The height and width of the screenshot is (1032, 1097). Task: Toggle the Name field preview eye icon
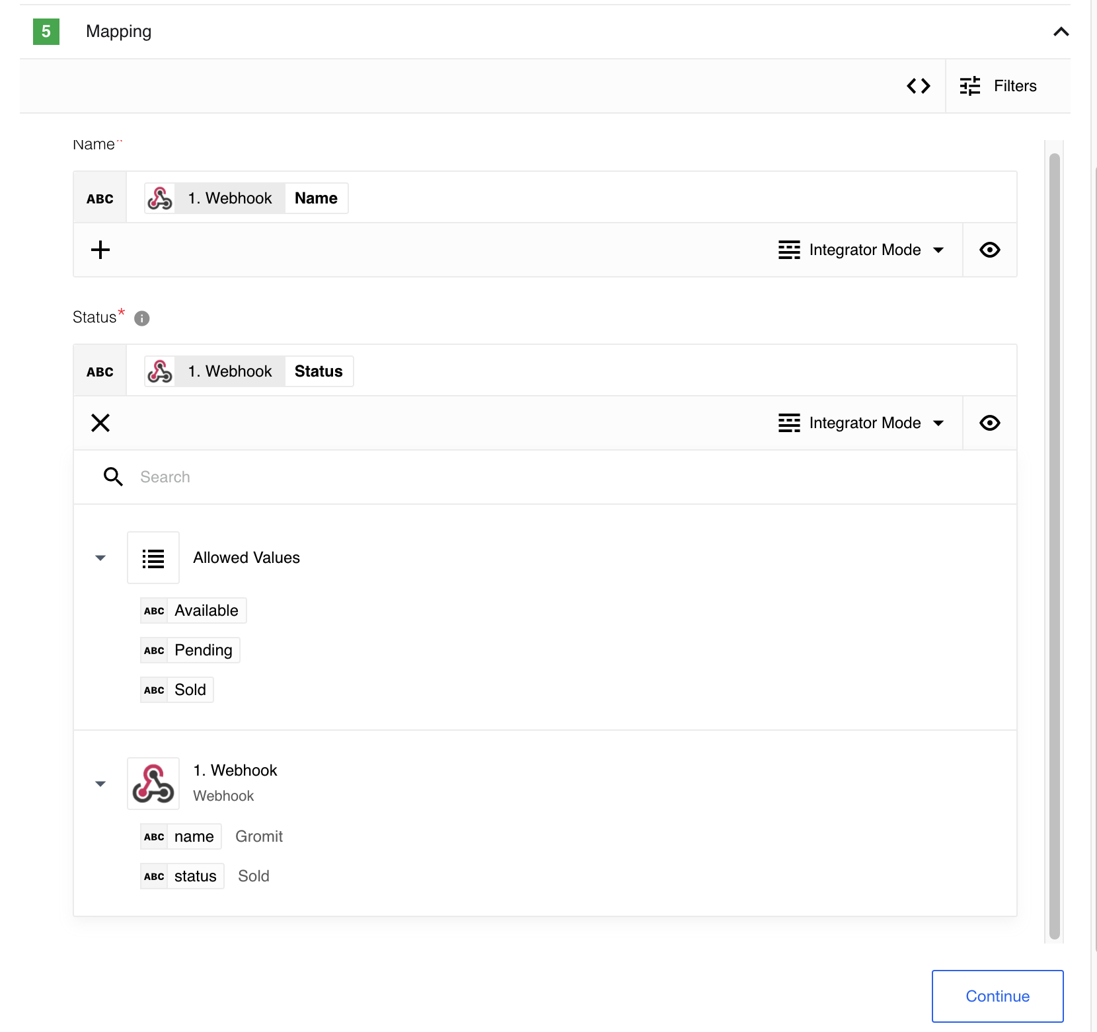click(990, 250)
